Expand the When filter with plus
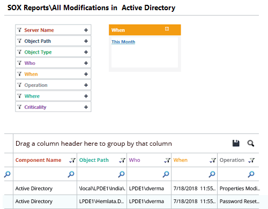Viewport: 268px width, 209px height. [x=86, y=74]
